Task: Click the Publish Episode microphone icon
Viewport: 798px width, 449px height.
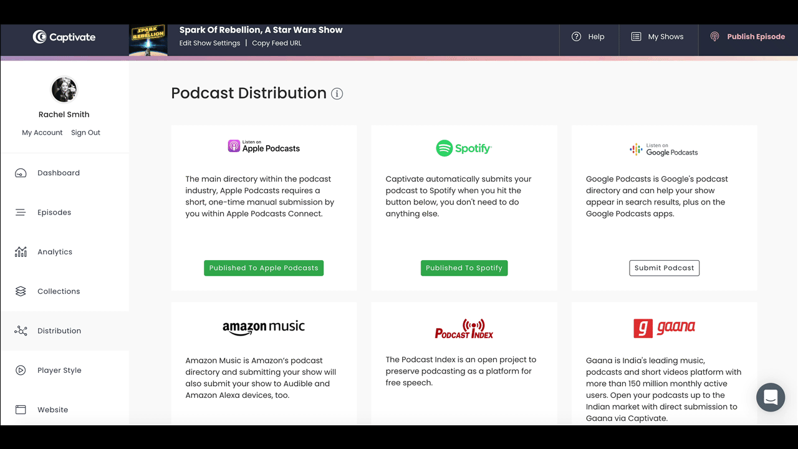Action: (714, 36)
